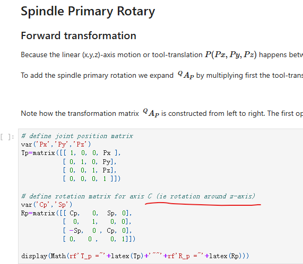Click the underlined 'rotation around z-axis' comment
This screenshot has height=264, width=303.
[x=206, y=196]
